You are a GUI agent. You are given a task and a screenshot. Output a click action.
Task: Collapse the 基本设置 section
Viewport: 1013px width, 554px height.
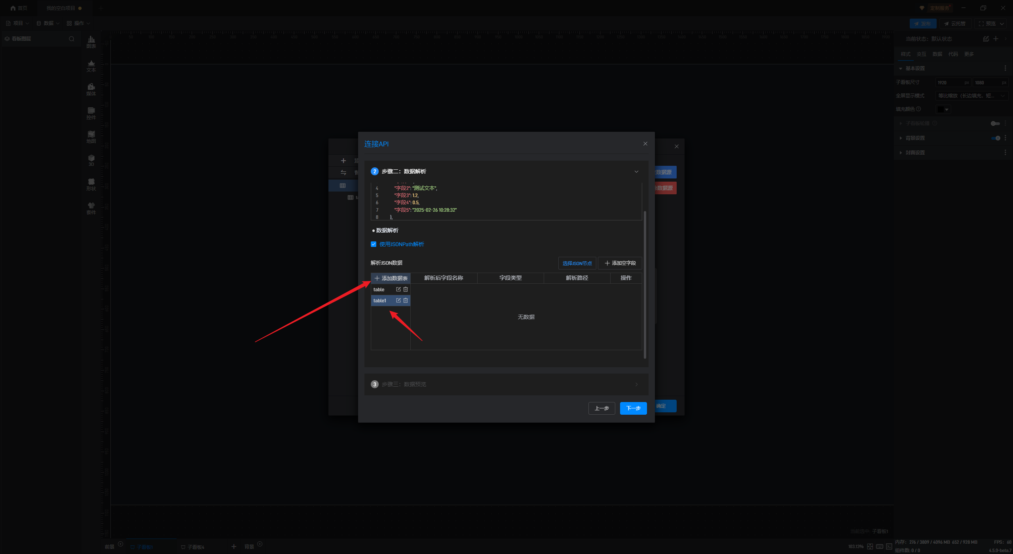(901, 68)
